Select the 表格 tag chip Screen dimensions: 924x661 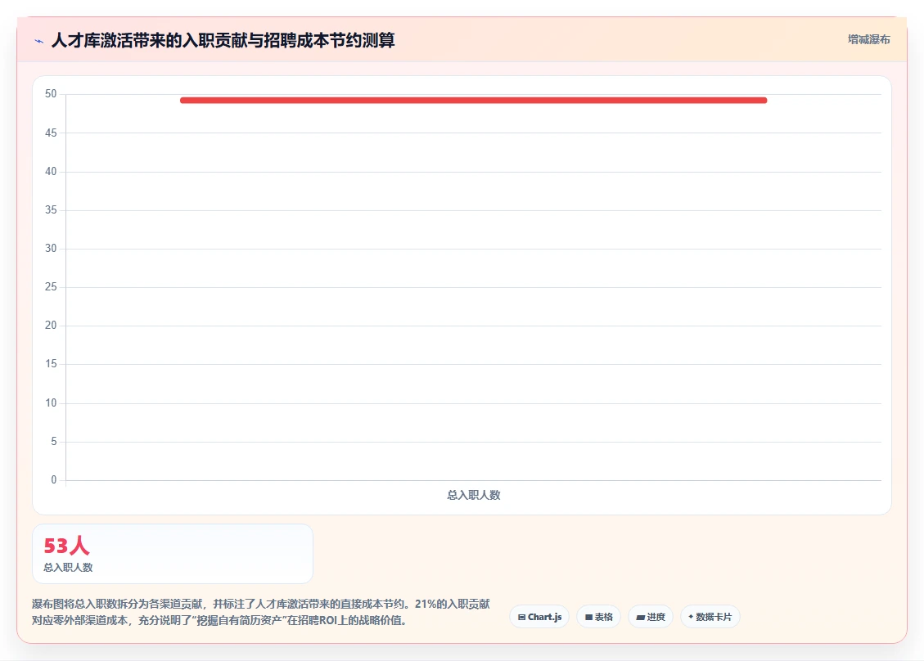click(x=598, y=617)
